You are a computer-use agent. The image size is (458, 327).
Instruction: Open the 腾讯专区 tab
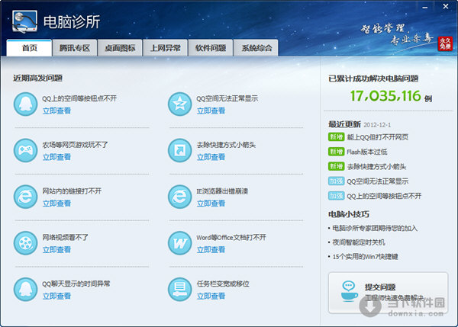point(75,48)
